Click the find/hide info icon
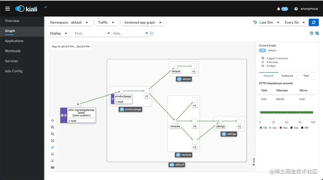323x180 pixels. (152, 33)
